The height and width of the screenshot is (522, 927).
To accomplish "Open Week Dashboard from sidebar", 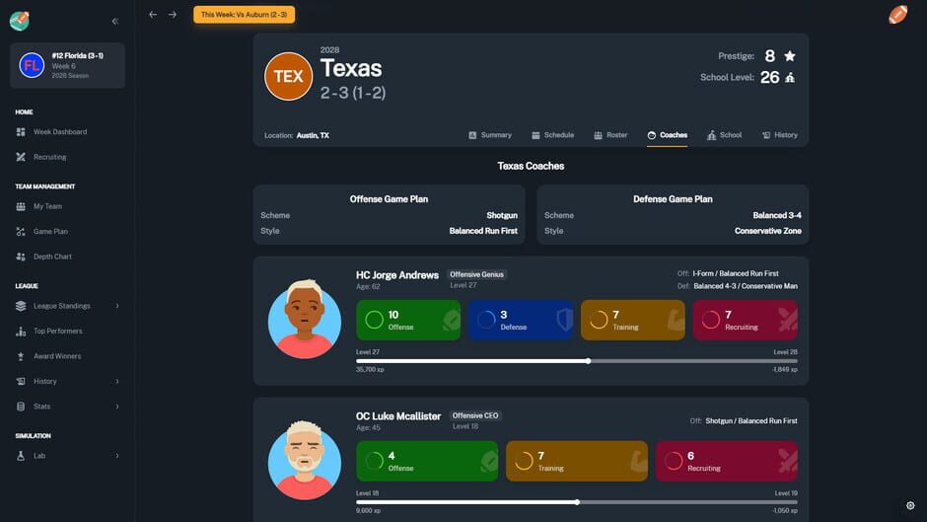I will point(59,131).
